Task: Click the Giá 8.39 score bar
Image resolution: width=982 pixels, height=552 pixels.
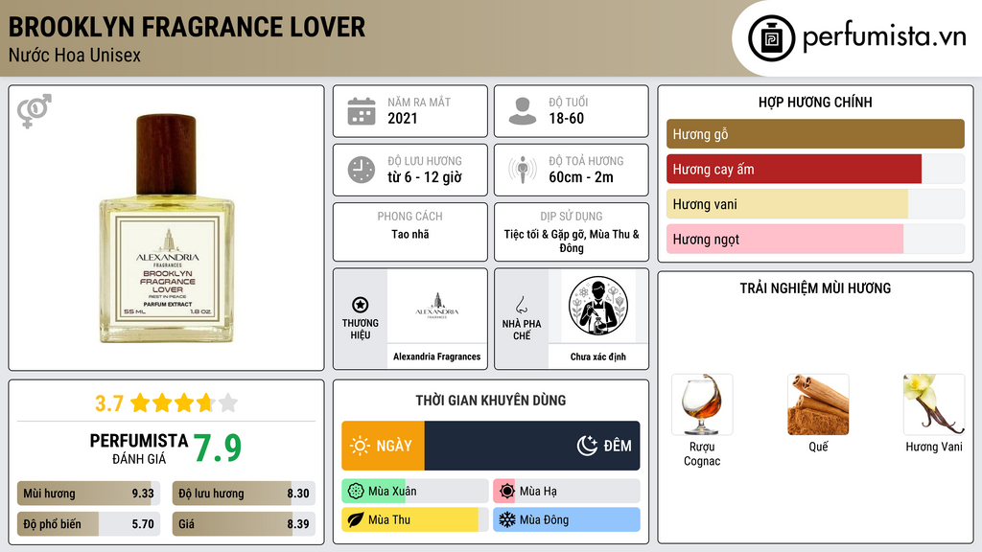Action: [244, 524]
